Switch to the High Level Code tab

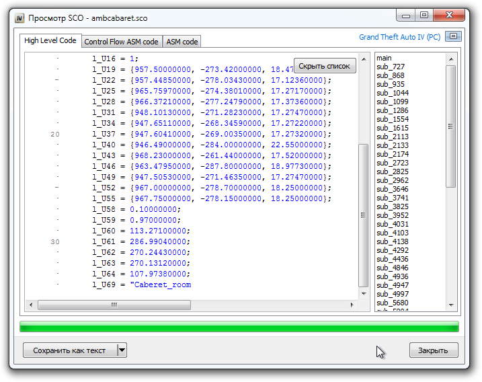pyautogui.click(x=50, y=41)
